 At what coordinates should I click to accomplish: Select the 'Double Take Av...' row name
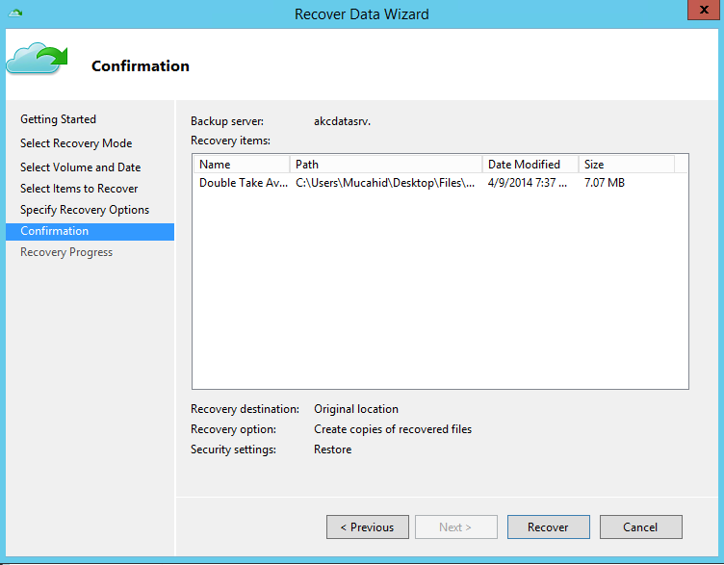click(x=244, y=183)
